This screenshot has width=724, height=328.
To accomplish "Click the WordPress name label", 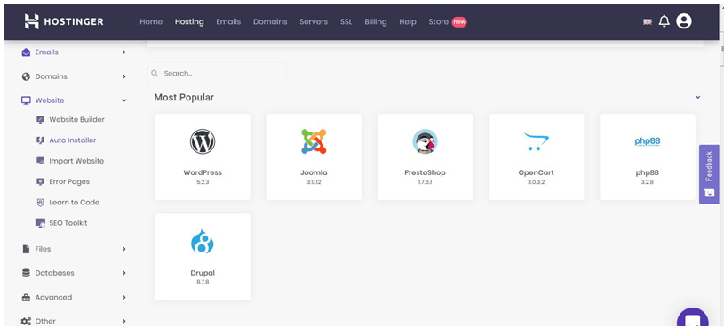I will point(203,172).
